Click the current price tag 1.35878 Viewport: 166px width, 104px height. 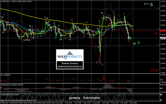pos(163,38)
